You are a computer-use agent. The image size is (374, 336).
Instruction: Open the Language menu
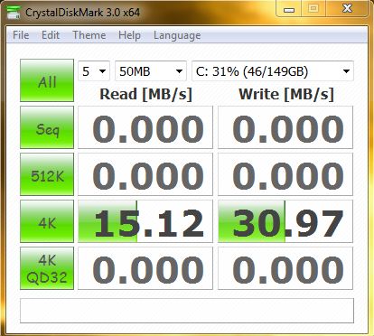click(x=177, y=35)
